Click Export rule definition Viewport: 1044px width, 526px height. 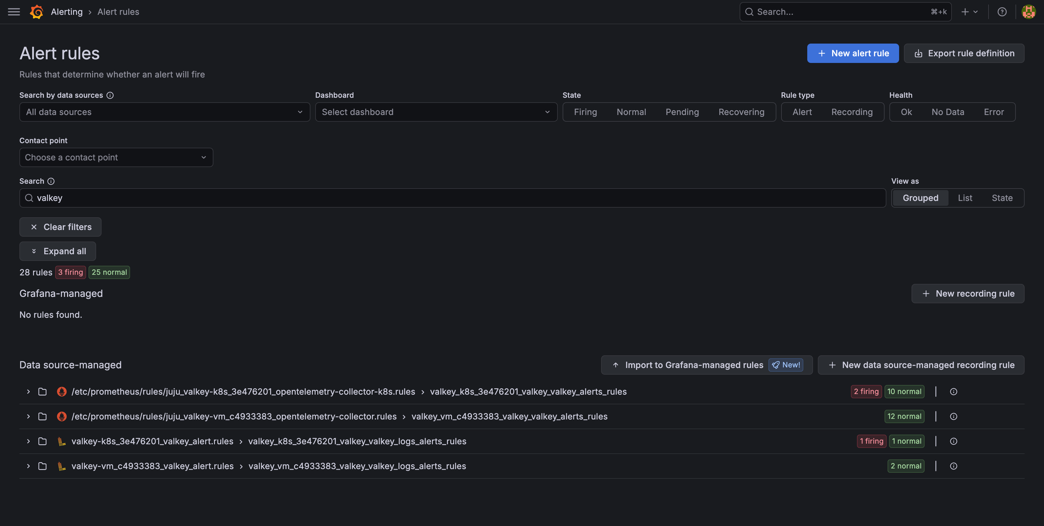click(x=964, y=53)
